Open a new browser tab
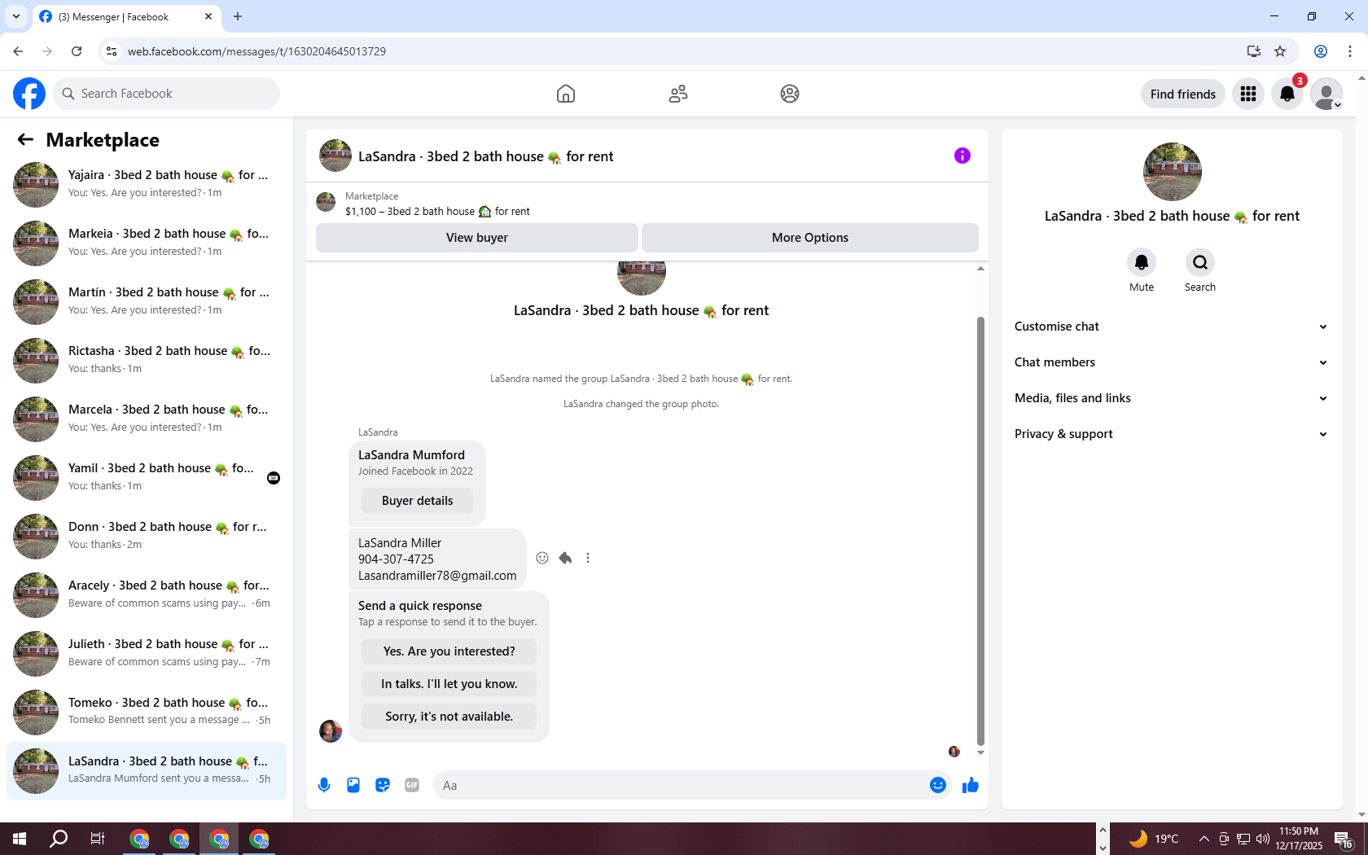This screenshot has width=1368, height=855. pyautogui.click(x=238, y=16)
